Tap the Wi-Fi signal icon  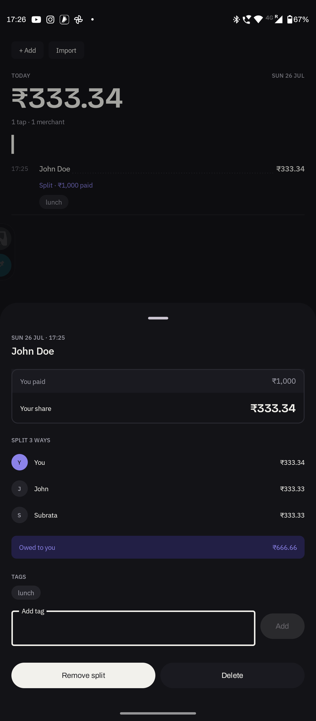pyautogui.click(x=258, y=20)
